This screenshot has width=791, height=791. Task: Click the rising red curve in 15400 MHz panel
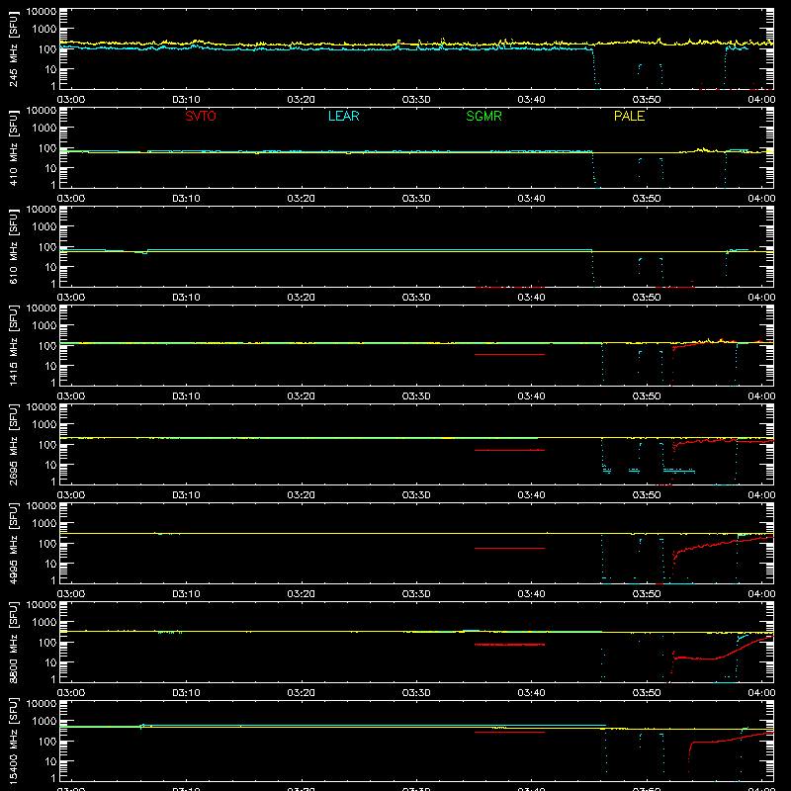point(732,739)
